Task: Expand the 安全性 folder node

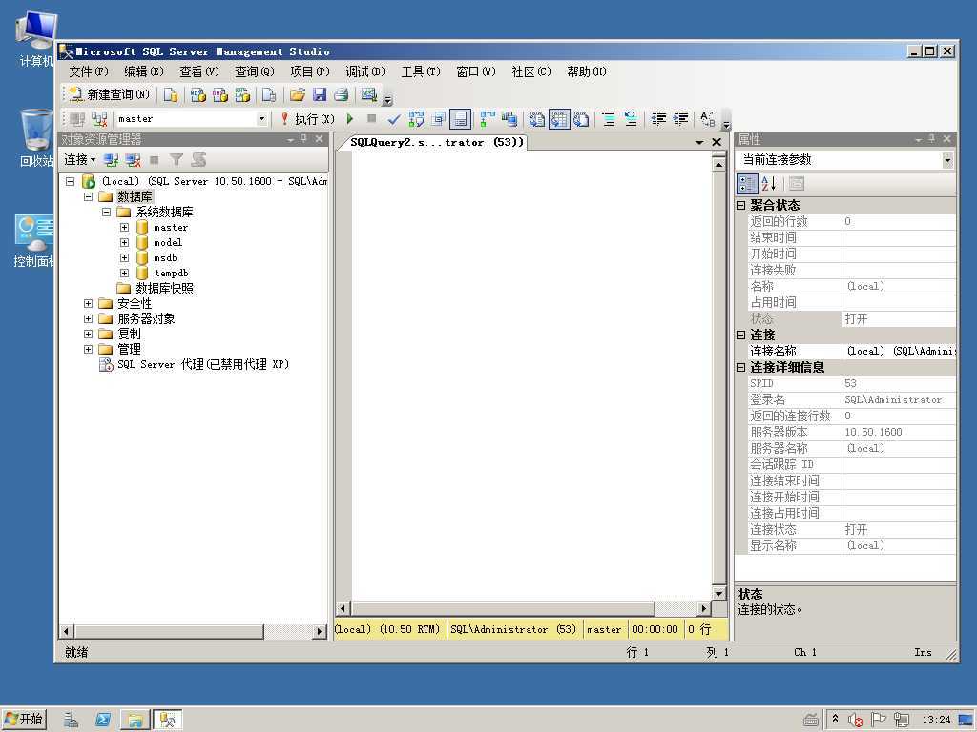Action: click(x=89, y=304)
